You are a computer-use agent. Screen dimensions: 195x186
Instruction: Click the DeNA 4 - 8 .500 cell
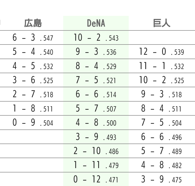(x=96, y=123)
